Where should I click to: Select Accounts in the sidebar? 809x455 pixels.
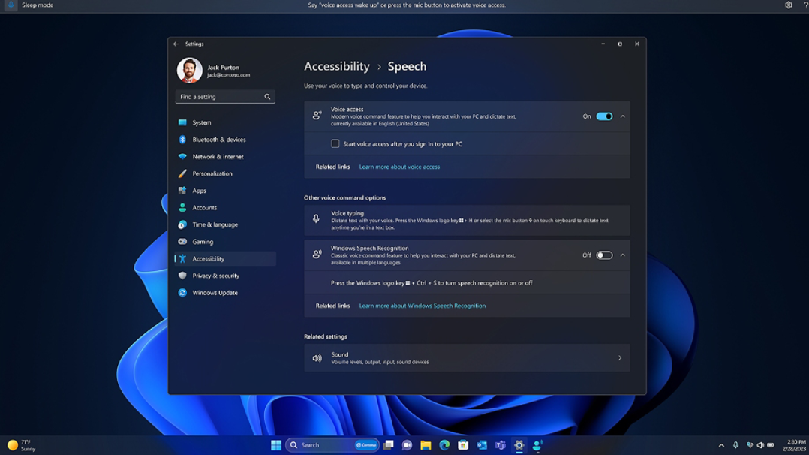[225, 208]
